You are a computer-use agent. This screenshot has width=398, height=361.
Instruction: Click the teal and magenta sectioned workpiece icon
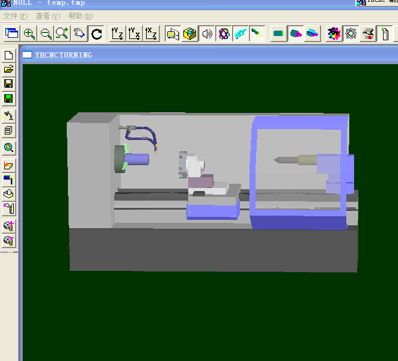[296, 34]
